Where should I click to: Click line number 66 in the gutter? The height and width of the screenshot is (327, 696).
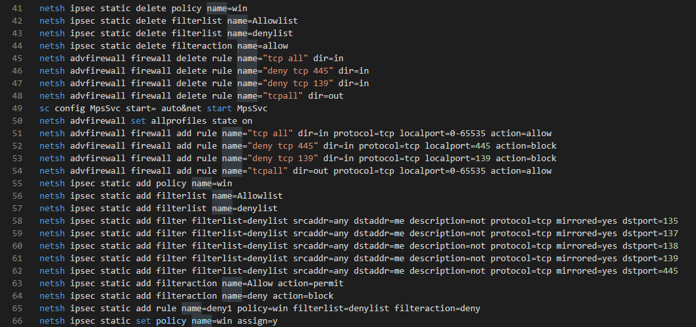17,320
